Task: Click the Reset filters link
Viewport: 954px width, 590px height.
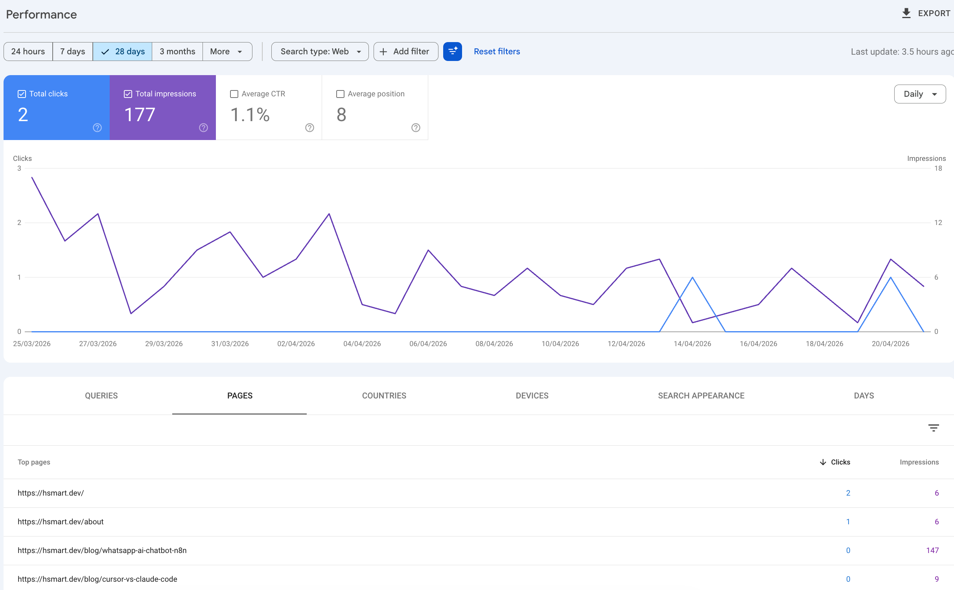Action: [x=497, y=51]
